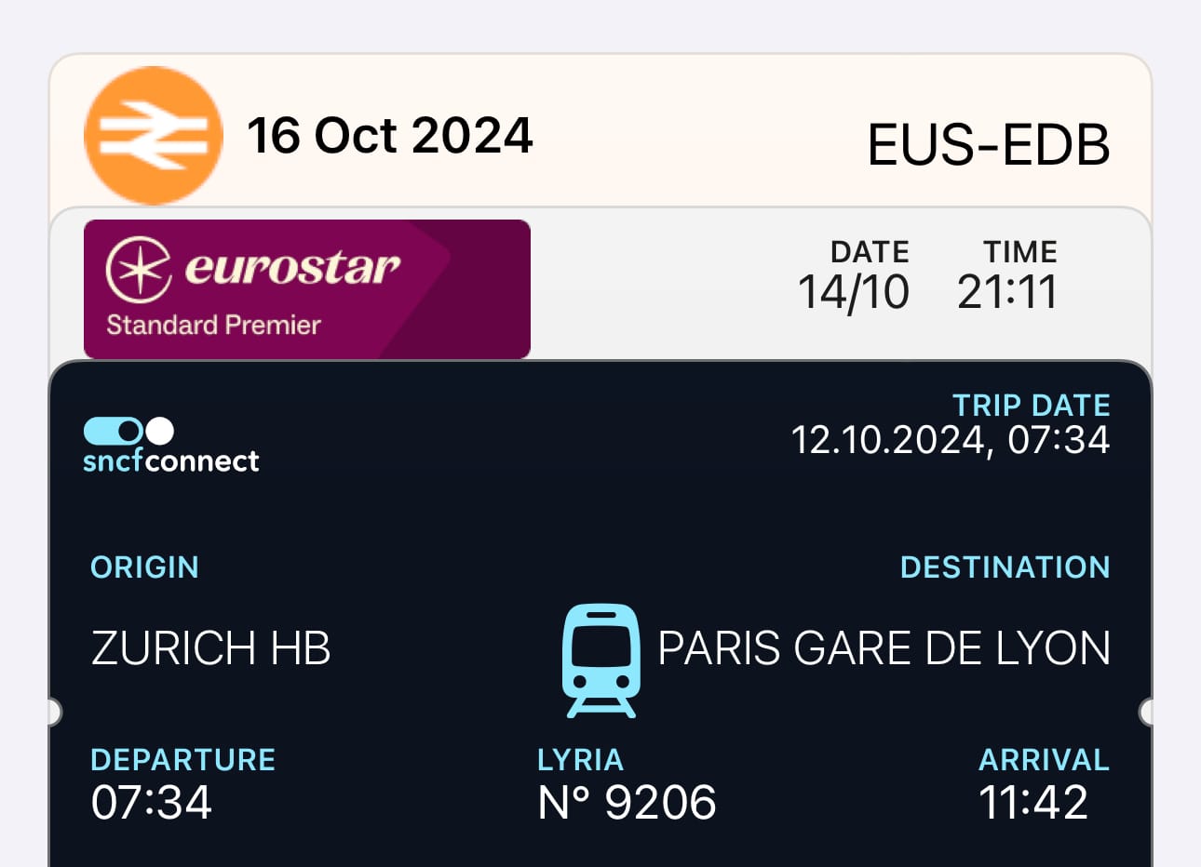Tap the SNCF Connect logo
The image size is (1201, 867).
point(171,446)
